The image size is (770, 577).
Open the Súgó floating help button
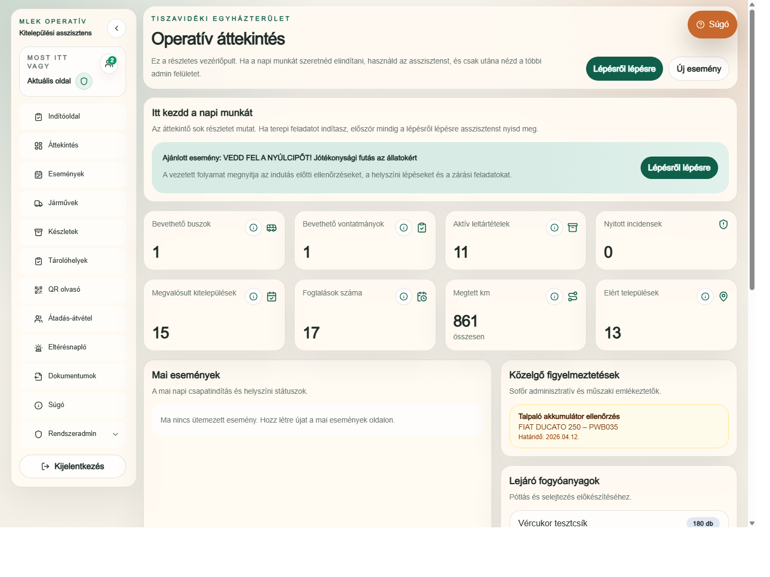click(x=712, y=25)
